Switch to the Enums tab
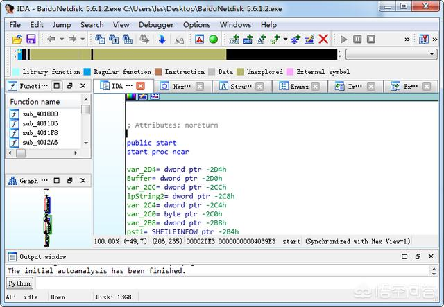This screenshot has width=444, height=307. pyautogui.click(x=300, y=87)
